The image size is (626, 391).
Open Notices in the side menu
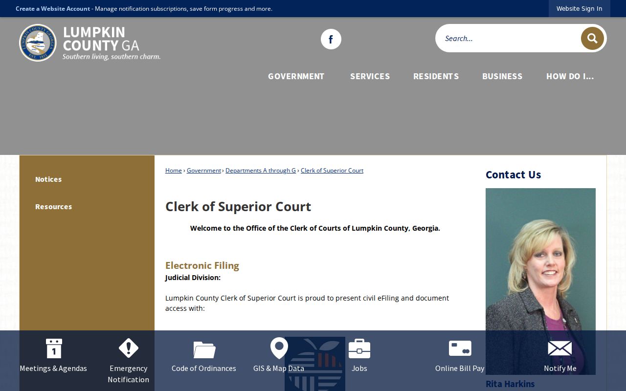[48, 179]
